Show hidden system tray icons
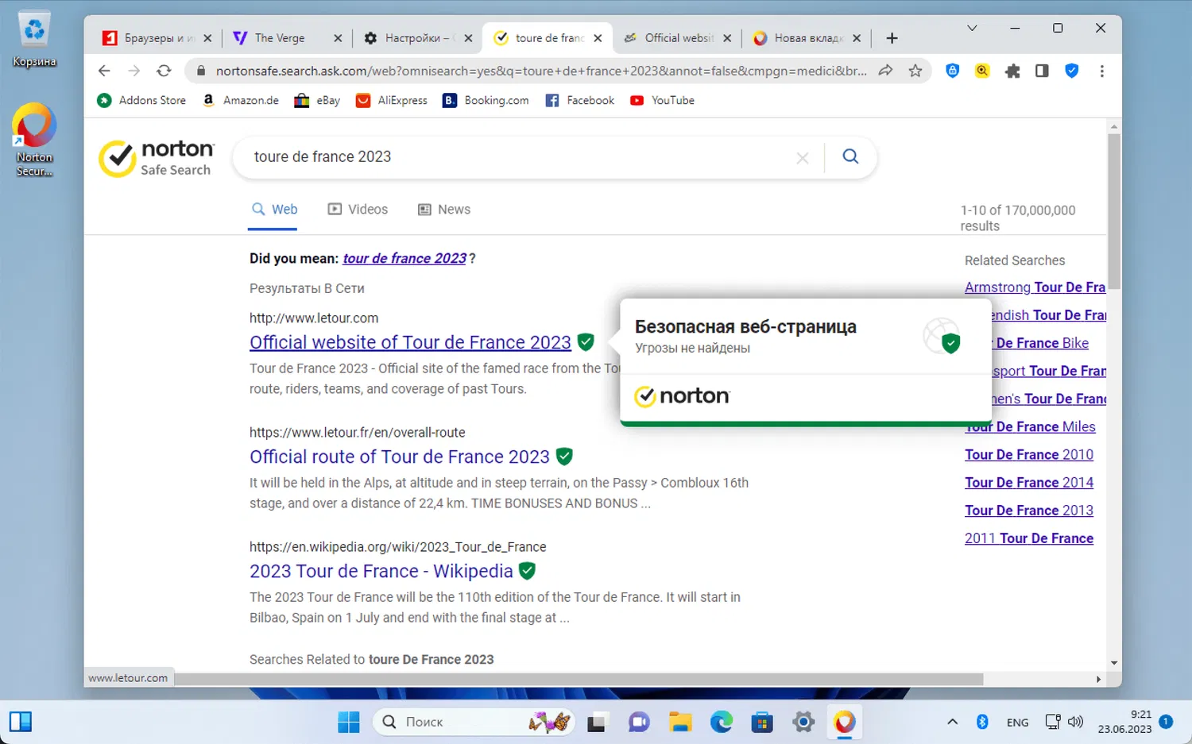The image size is (1192, 744). click(952, 722)
